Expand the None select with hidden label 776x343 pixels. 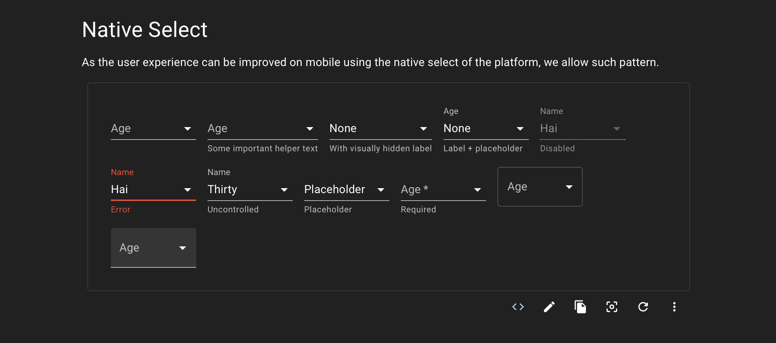pyautogui.click(x=380, y=129)
